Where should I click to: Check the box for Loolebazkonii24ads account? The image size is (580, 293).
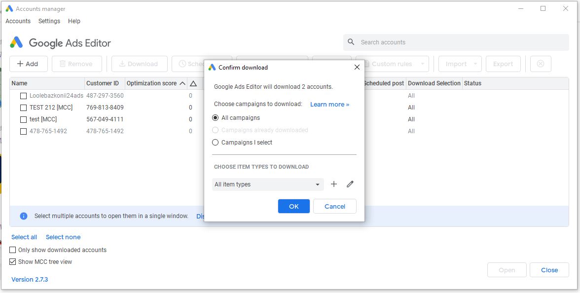[x=23, y=96]
